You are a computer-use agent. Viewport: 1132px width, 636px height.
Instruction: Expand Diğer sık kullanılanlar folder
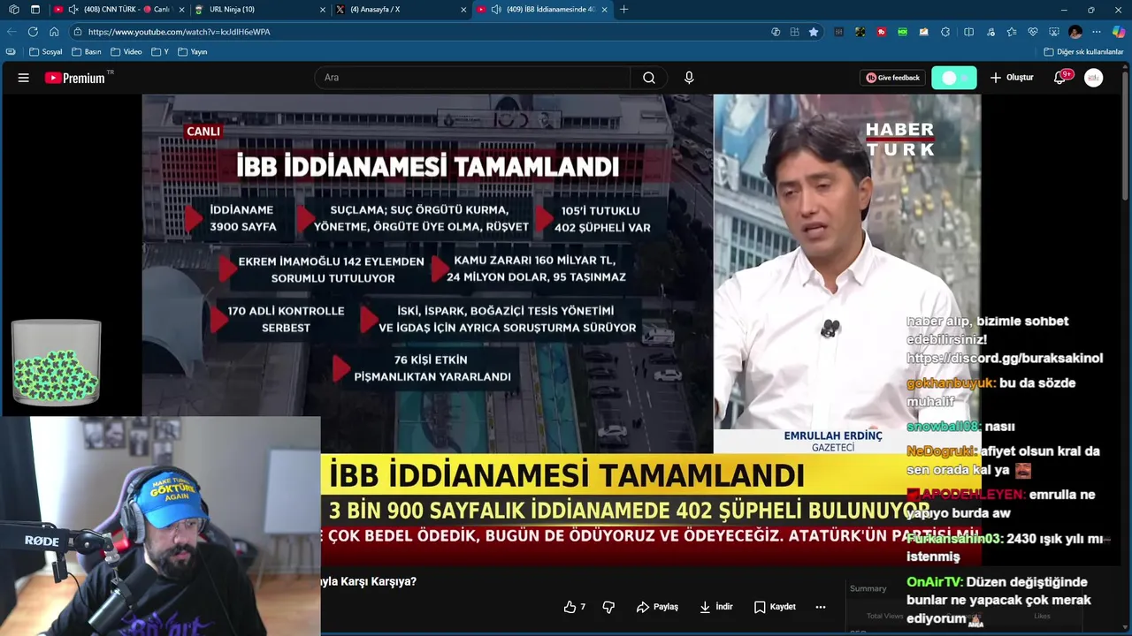1083,52
